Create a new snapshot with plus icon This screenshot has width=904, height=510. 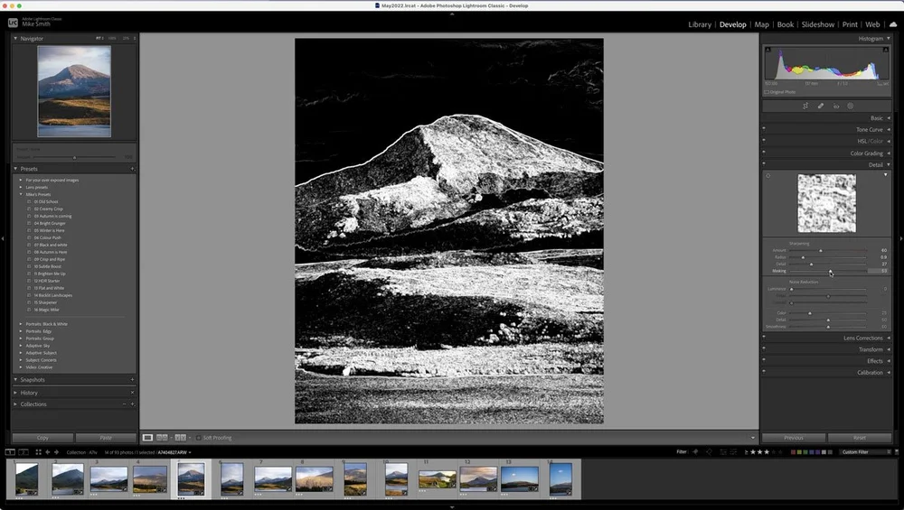click(132, 380)
